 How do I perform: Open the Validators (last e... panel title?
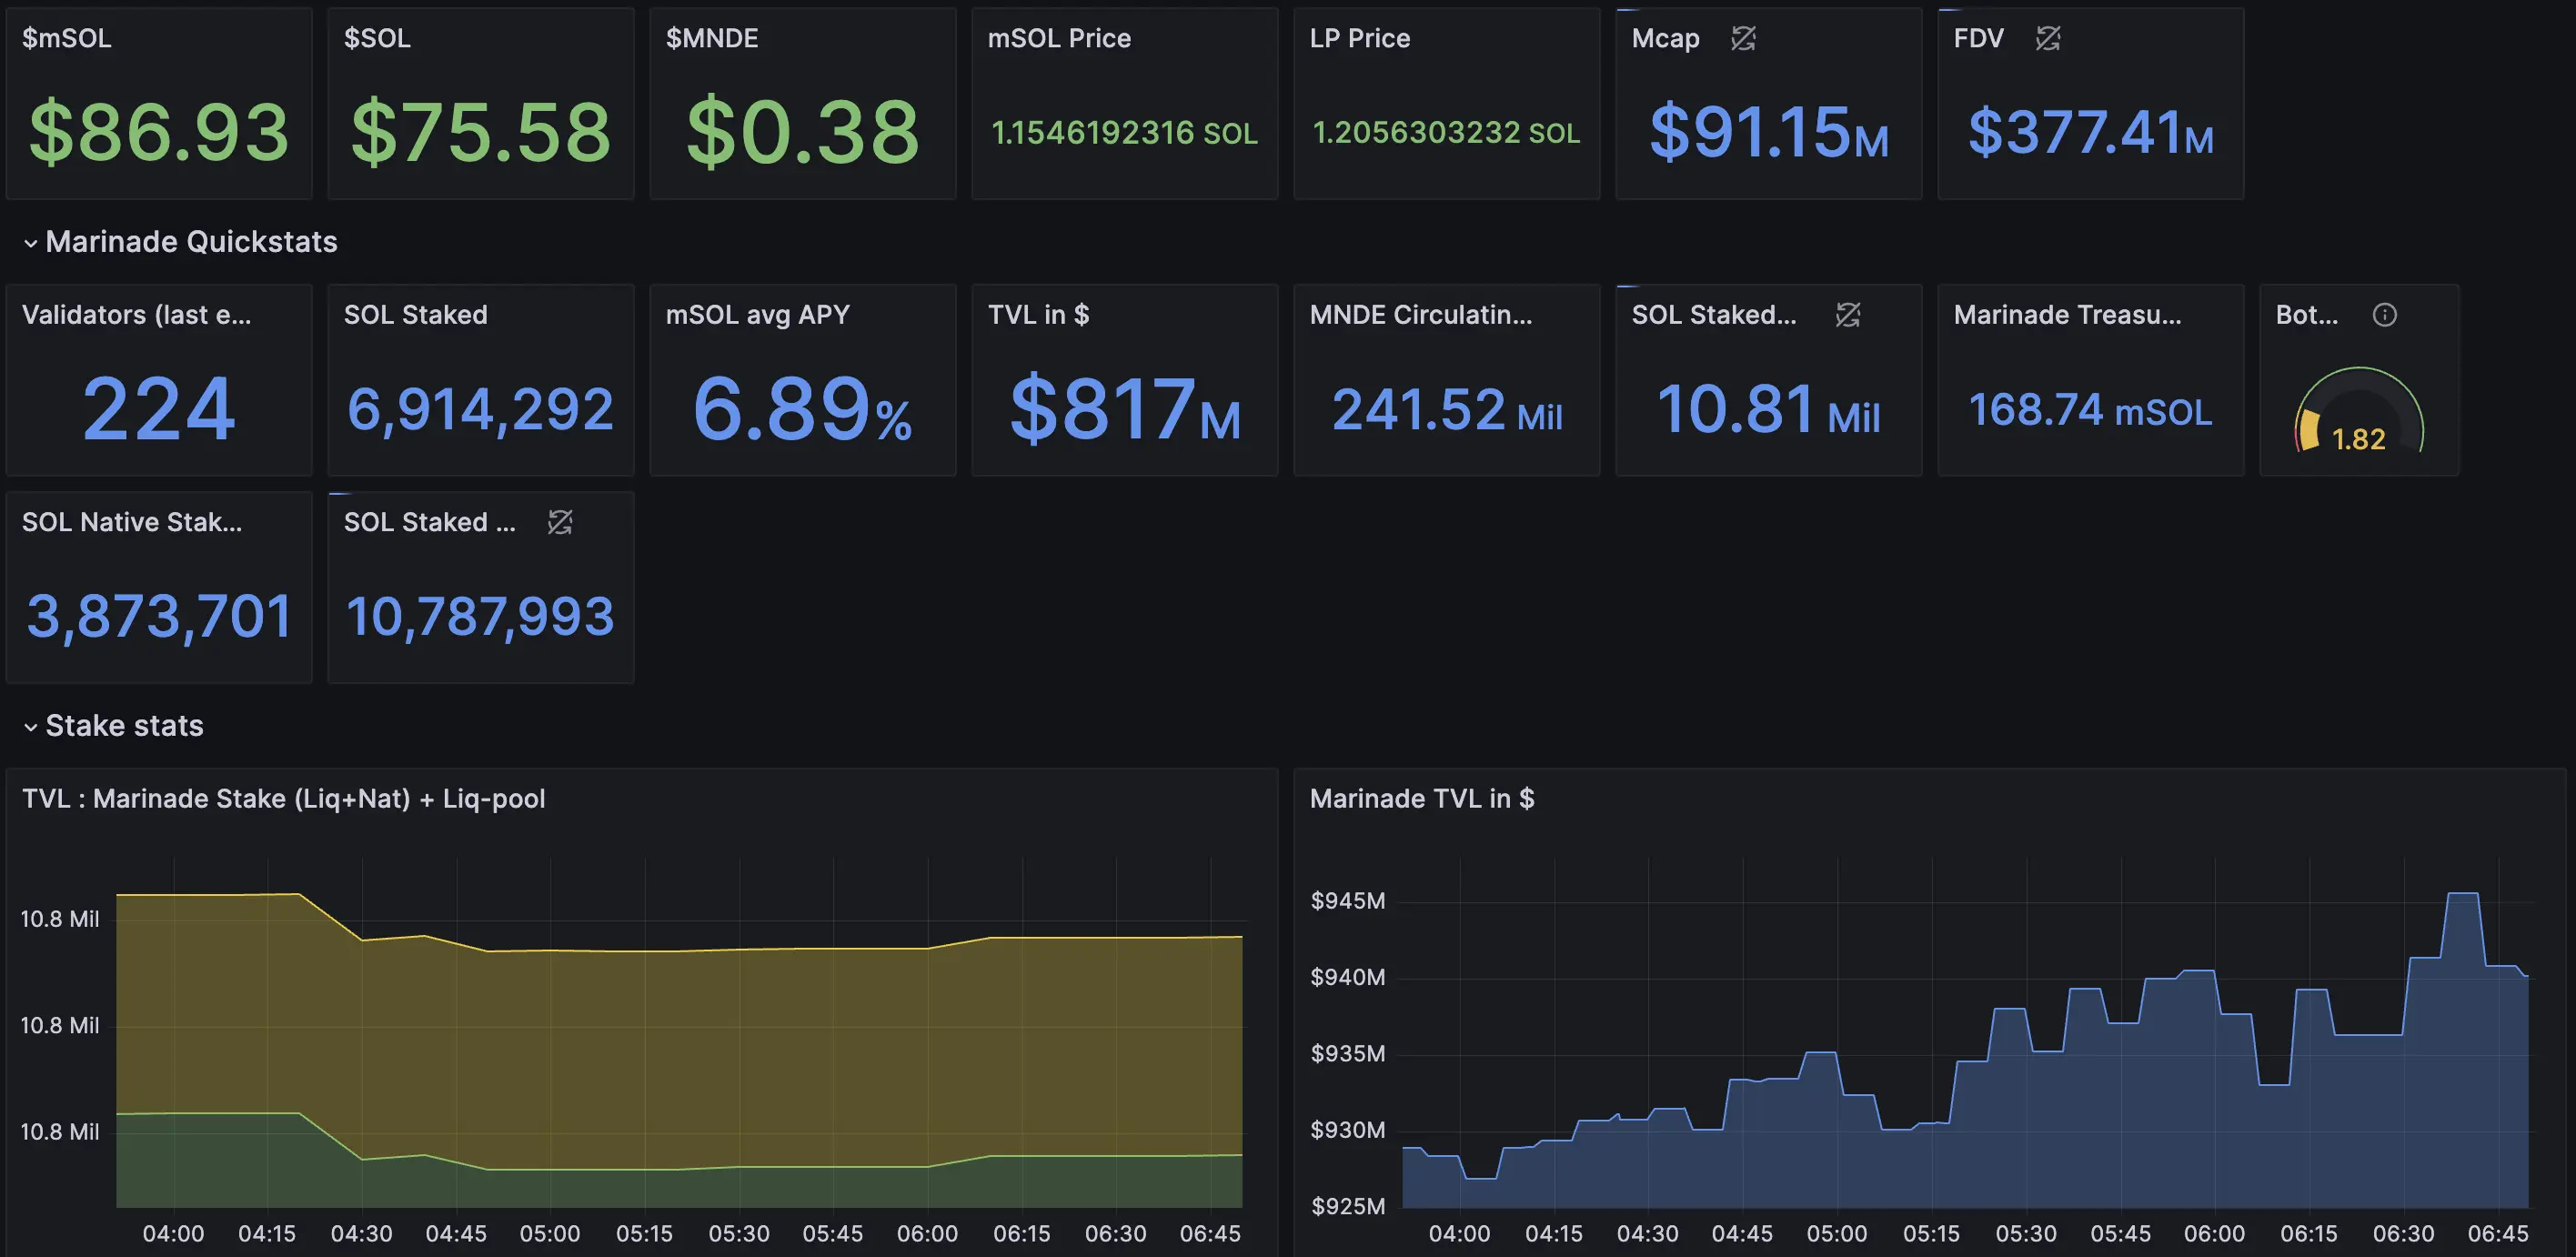click(136, 315)
